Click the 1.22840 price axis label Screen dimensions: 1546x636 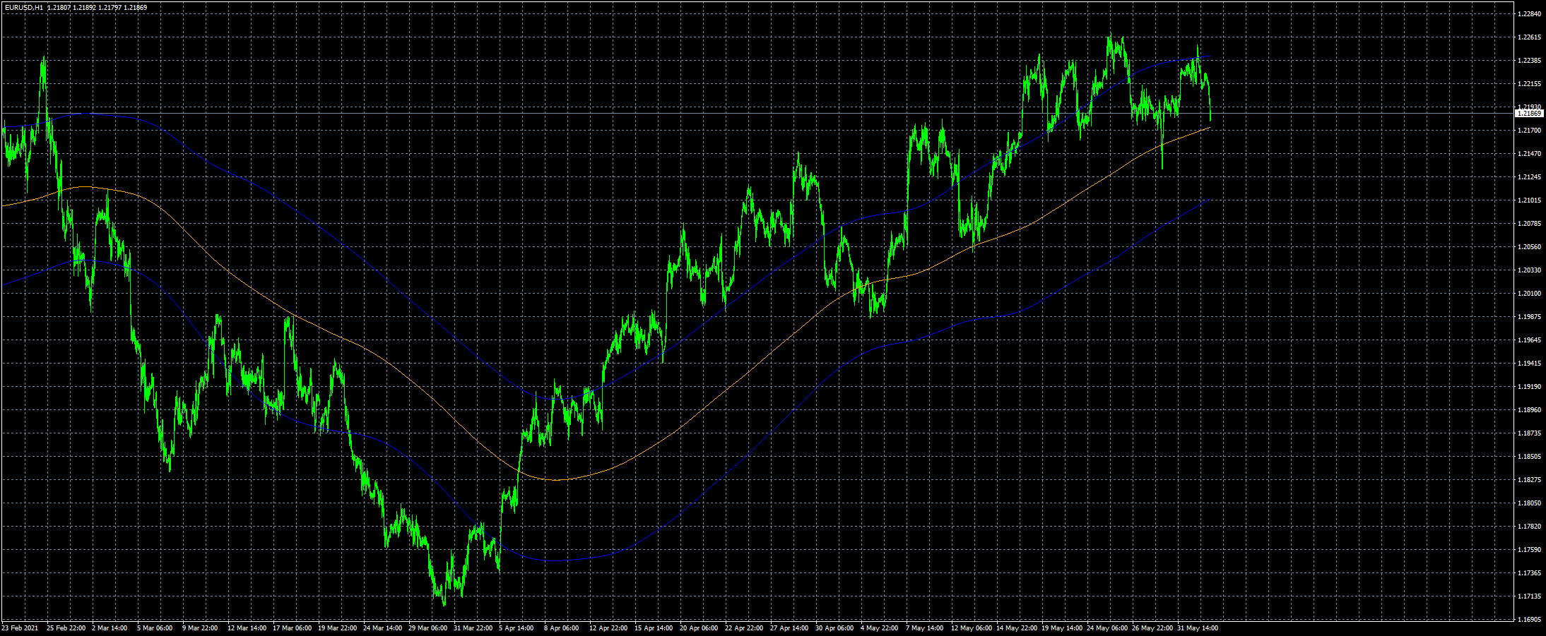tap(1528, 14)
